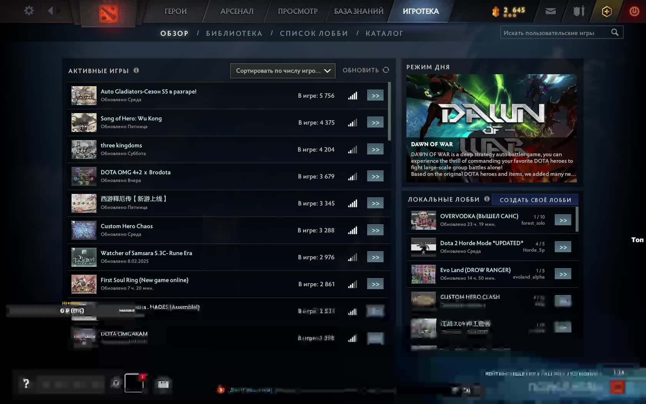The width and height of the screenshot is (646, 404).
Task: Click signal bars icon for Song of Hero
Action: click(x=353, y=122)
